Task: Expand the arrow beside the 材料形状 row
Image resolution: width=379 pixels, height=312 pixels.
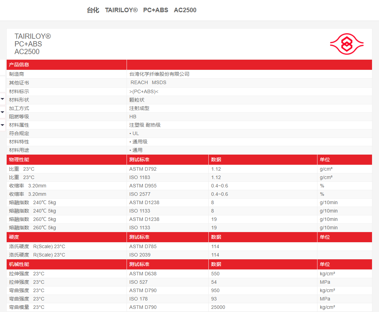Action: 2,99
